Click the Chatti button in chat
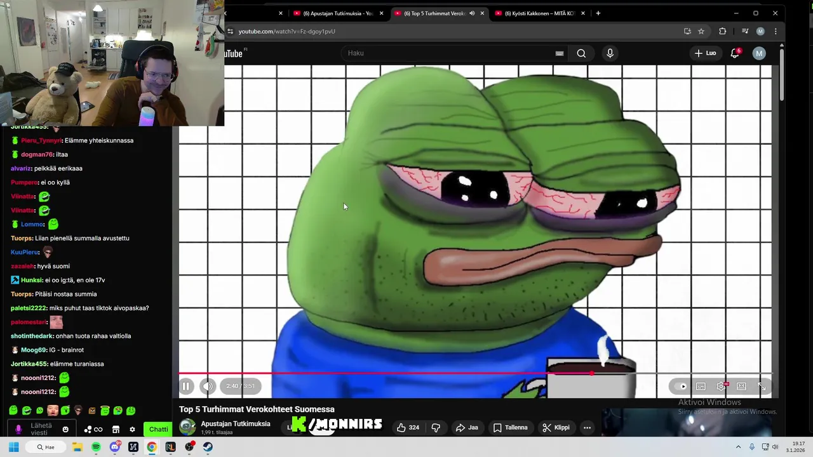813x457 pixels. coord(158,429)
